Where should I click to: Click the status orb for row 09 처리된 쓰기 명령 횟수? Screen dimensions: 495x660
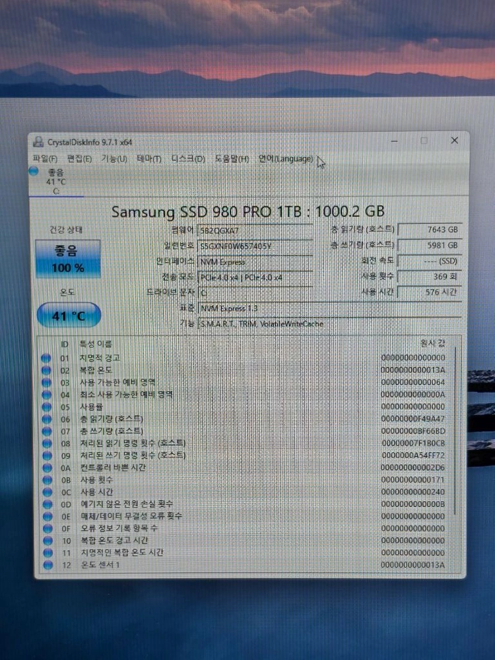click(x=47, y=455)
